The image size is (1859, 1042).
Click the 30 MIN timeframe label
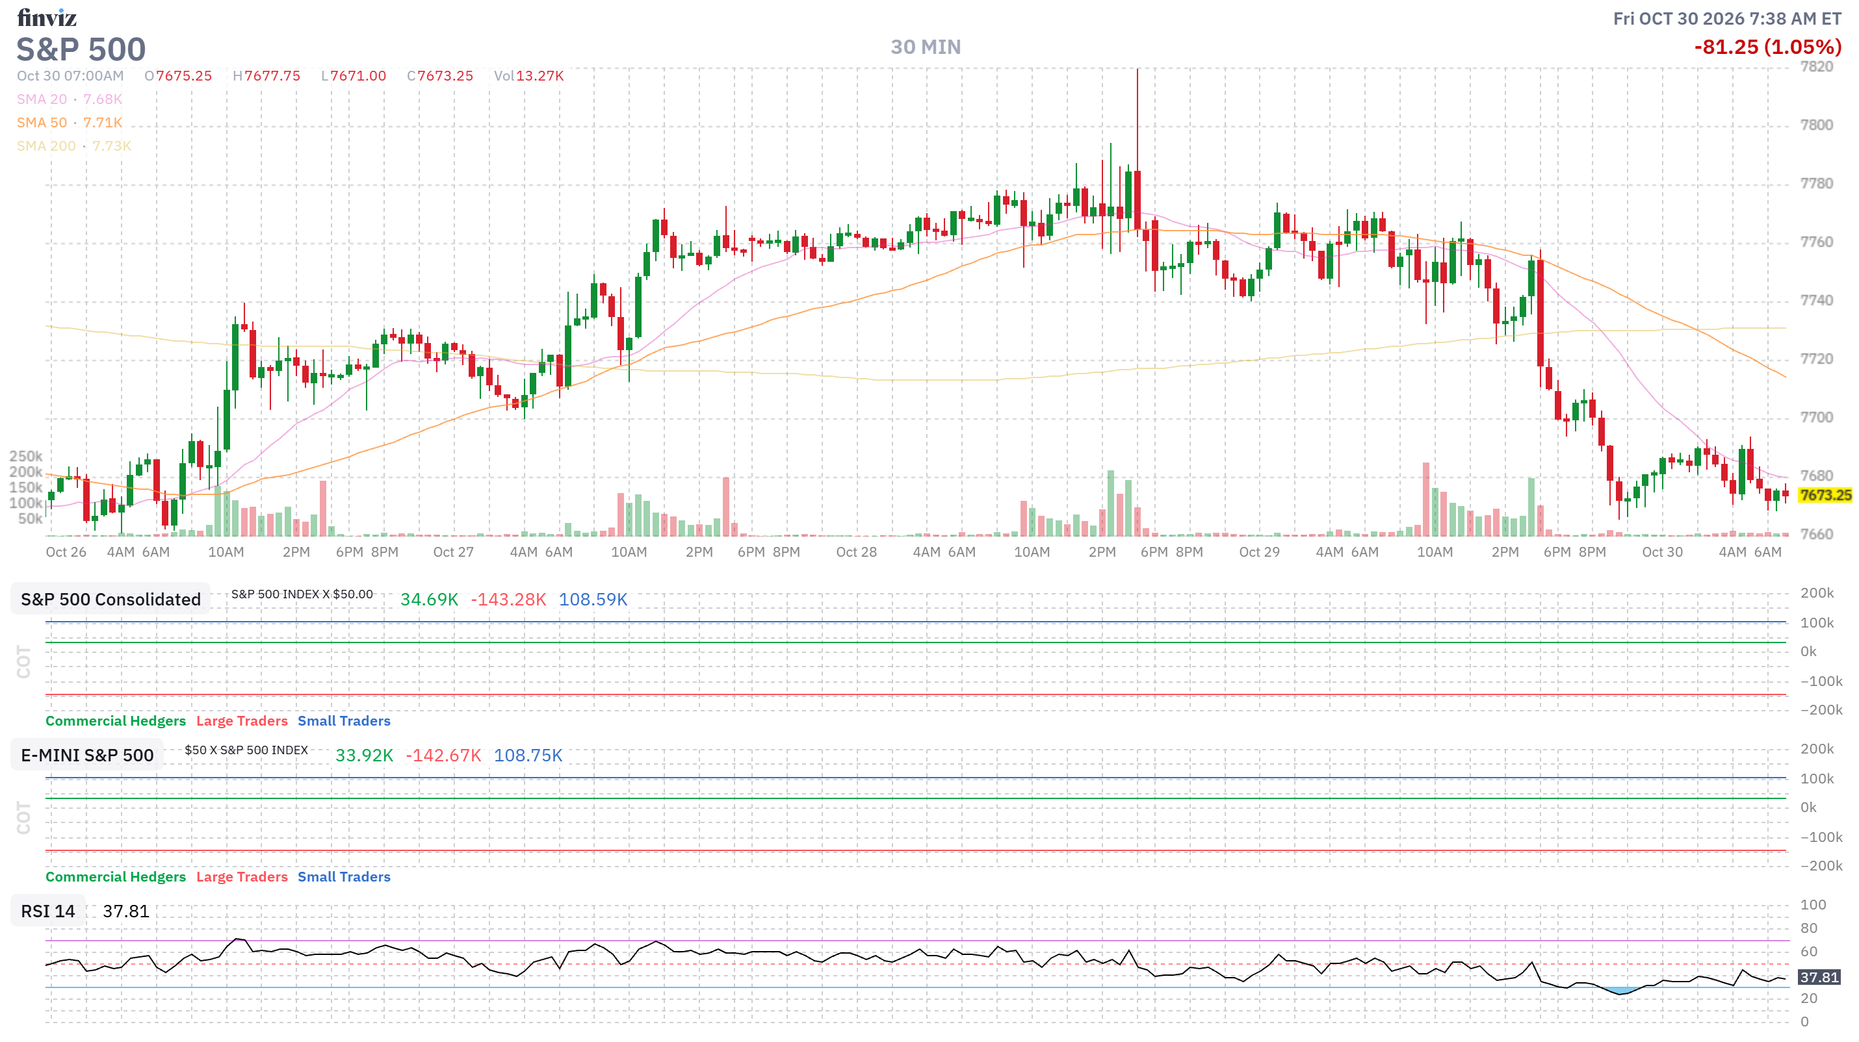coord(925,47)
